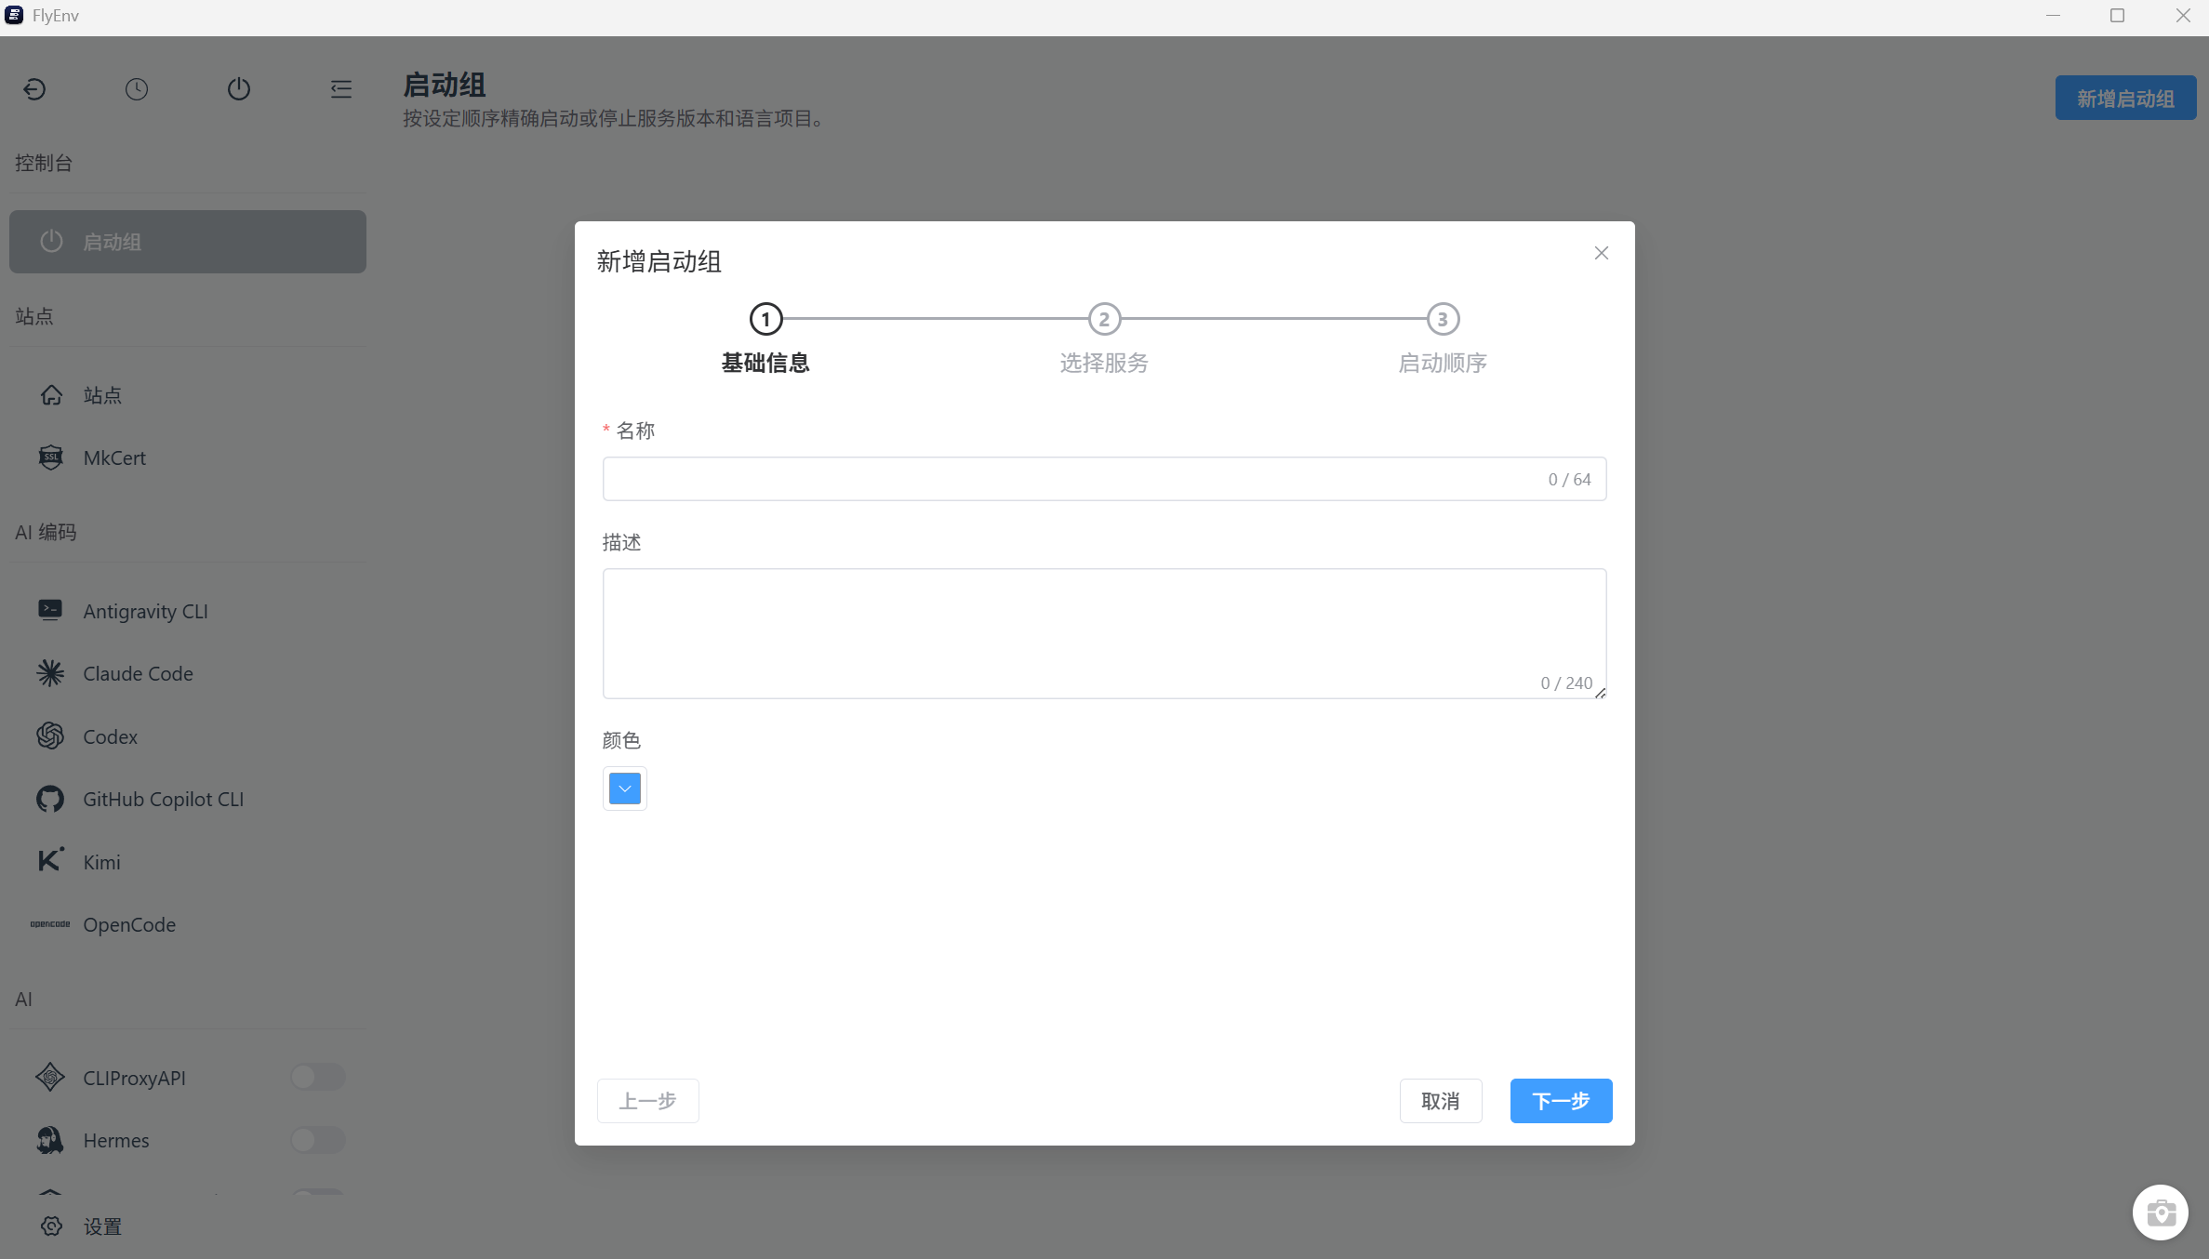
Task: Toggle the CLIProxyAPI service switch
Action: [x=317, y=1078]
